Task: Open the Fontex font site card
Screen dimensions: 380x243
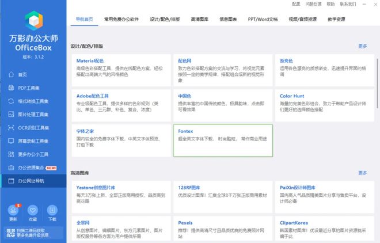Action: coord(223,140)
